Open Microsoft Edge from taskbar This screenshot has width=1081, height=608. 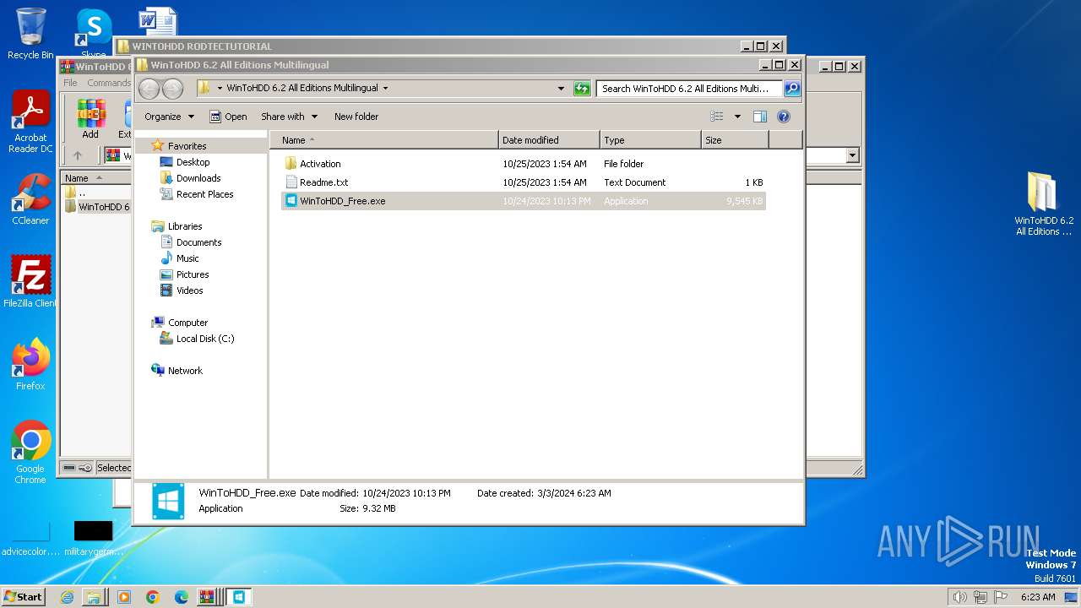coord(181,597)
